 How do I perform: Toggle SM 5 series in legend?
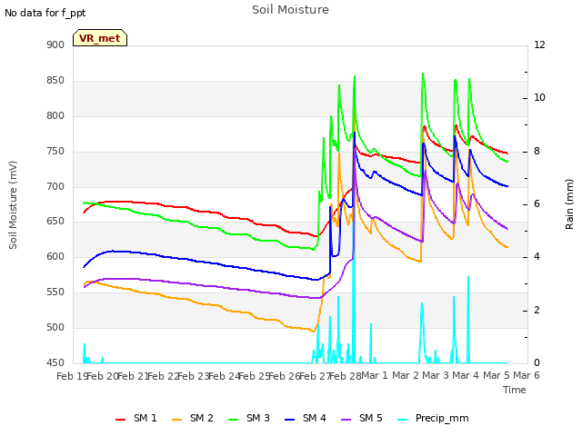tap(362, 419)
